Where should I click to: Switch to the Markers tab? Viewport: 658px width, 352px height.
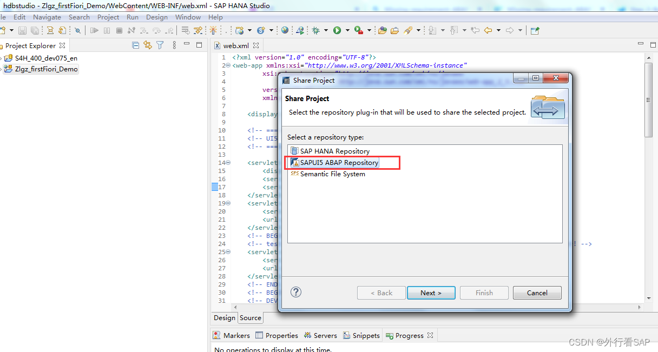point(232,335)
